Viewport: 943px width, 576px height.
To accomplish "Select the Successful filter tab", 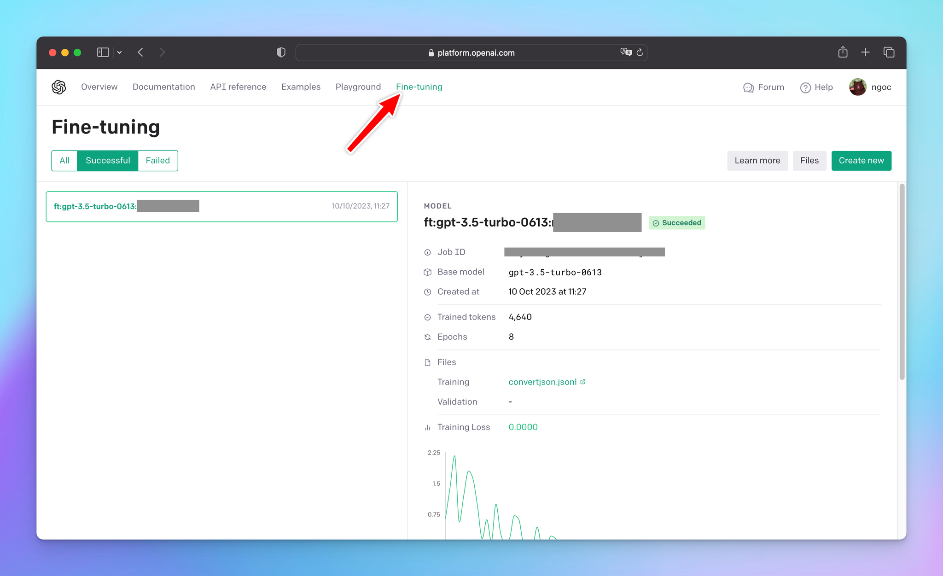I will (x=108, y=161).
